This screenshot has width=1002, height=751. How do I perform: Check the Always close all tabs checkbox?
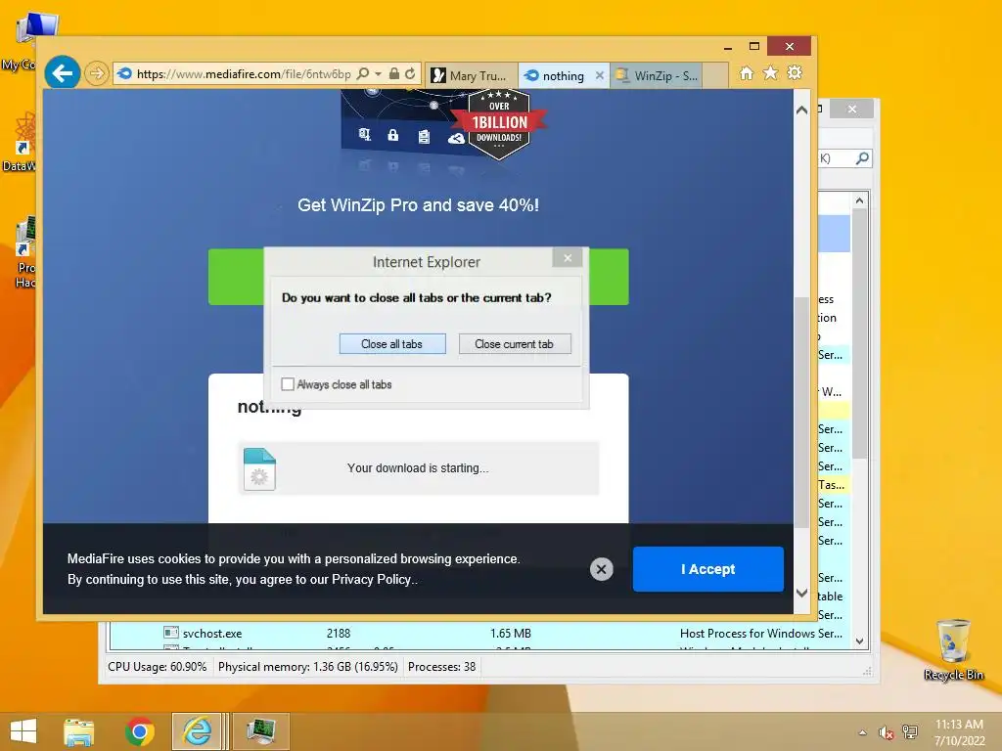(288, 383)
